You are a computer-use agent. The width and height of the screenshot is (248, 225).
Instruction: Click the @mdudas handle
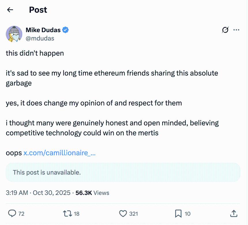tap(40, 38)
